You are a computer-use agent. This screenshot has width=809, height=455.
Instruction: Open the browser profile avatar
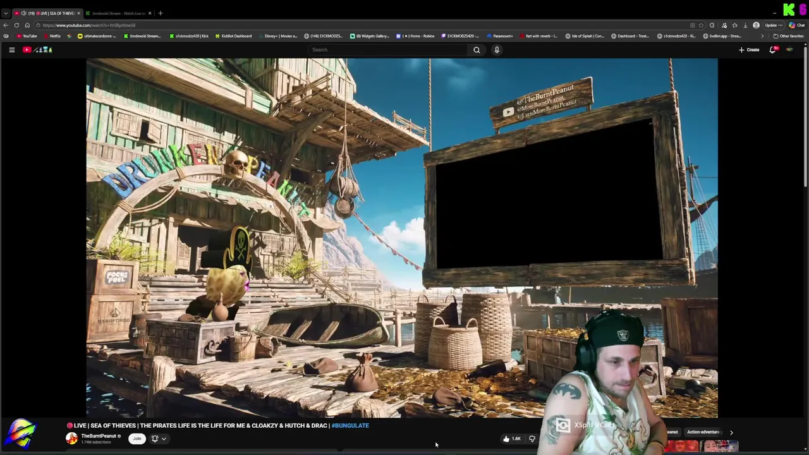coord(756,25)
